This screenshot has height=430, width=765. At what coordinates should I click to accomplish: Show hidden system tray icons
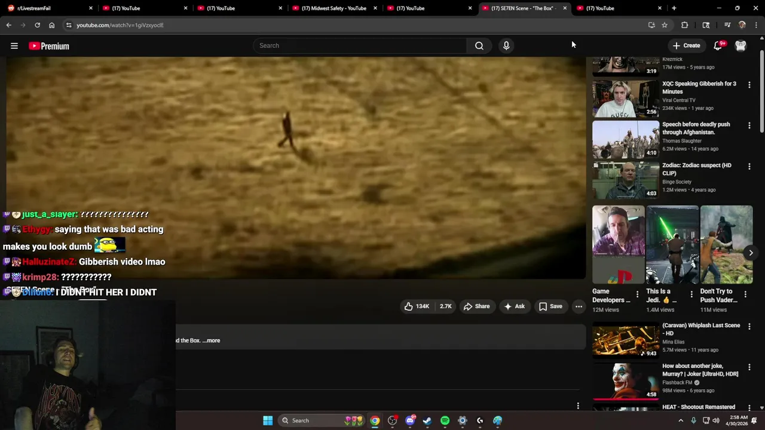680,420
